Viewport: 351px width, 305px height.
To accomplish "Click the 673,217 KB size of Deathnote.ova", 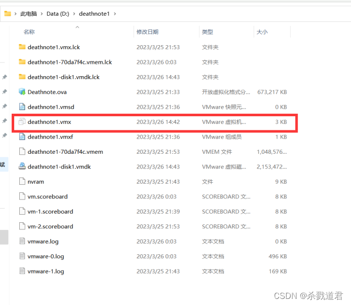I will coord(272,92).
